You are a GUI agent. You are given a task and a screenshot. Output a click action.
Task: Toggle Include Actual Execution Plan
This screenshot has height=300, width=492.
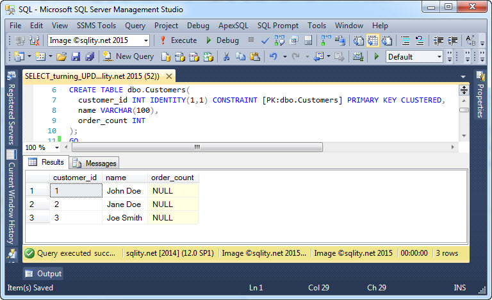point(326,40)
